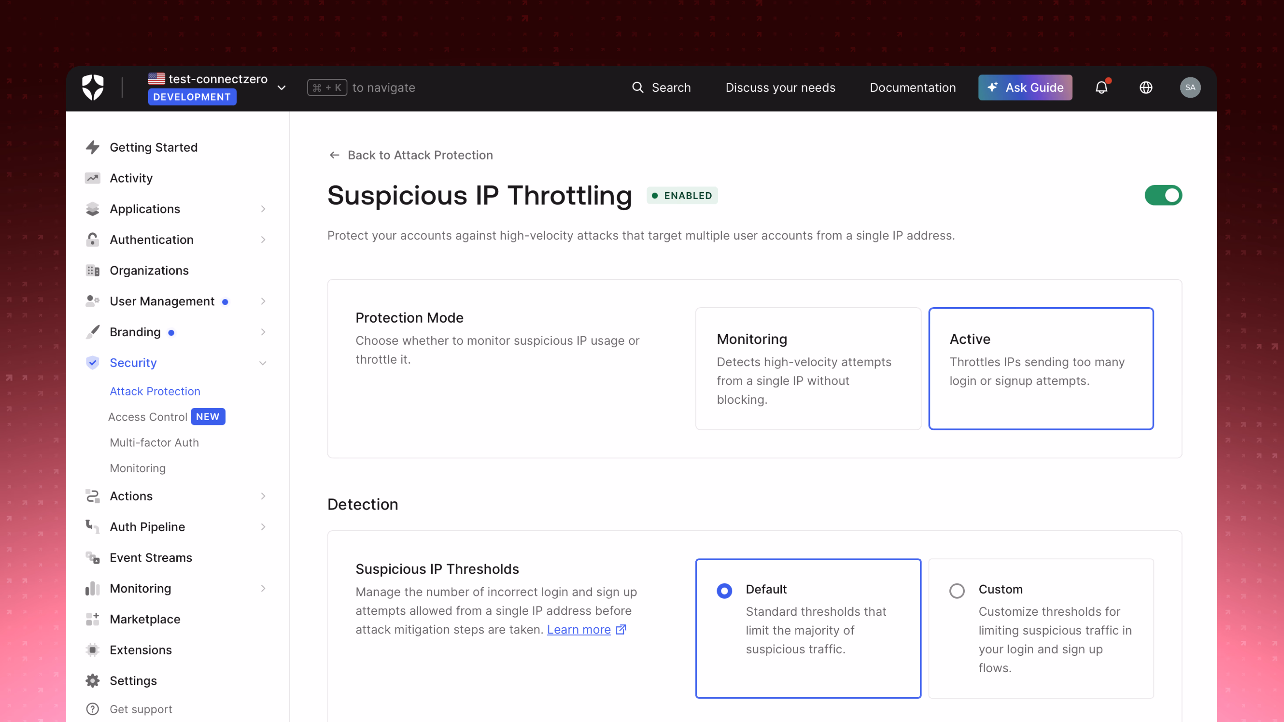1284x722 pixels.
Task: Click the Organizations building icon
Action: (x=92, y=271)
